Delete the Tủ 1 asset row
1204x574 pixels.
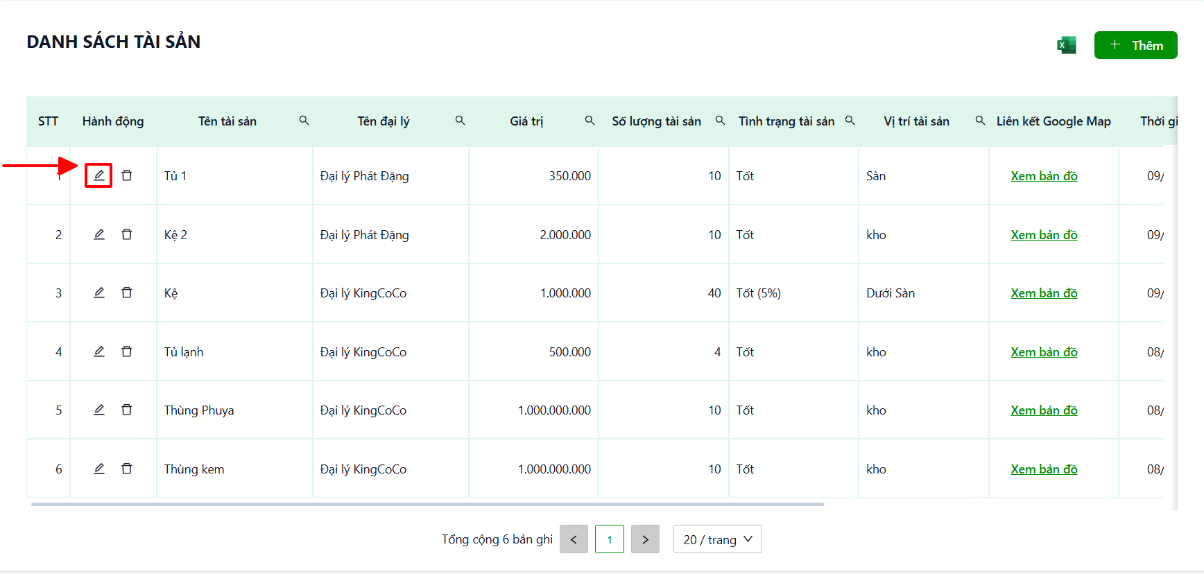(127, 175)
